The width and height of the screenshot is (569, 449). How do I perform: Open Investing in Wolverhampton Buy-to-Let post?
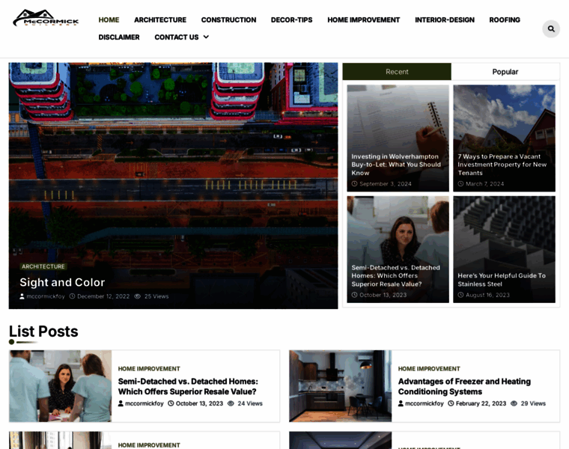pyautogui.click(x=396, y=165)
